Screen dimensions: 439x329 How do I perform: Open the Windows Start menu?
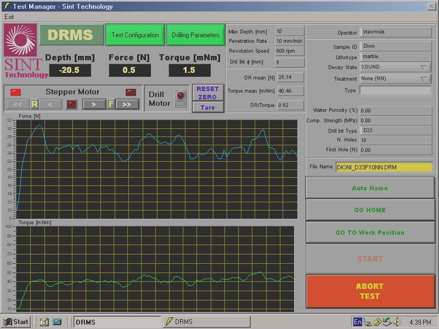pos(15,322)
